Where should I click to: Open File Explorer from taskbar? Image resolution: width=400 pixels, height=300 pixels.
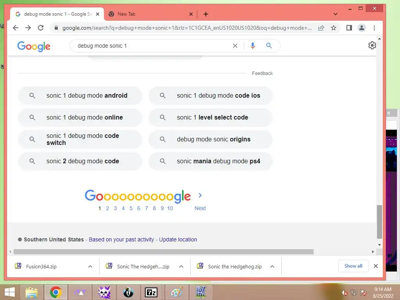point(32,292)
